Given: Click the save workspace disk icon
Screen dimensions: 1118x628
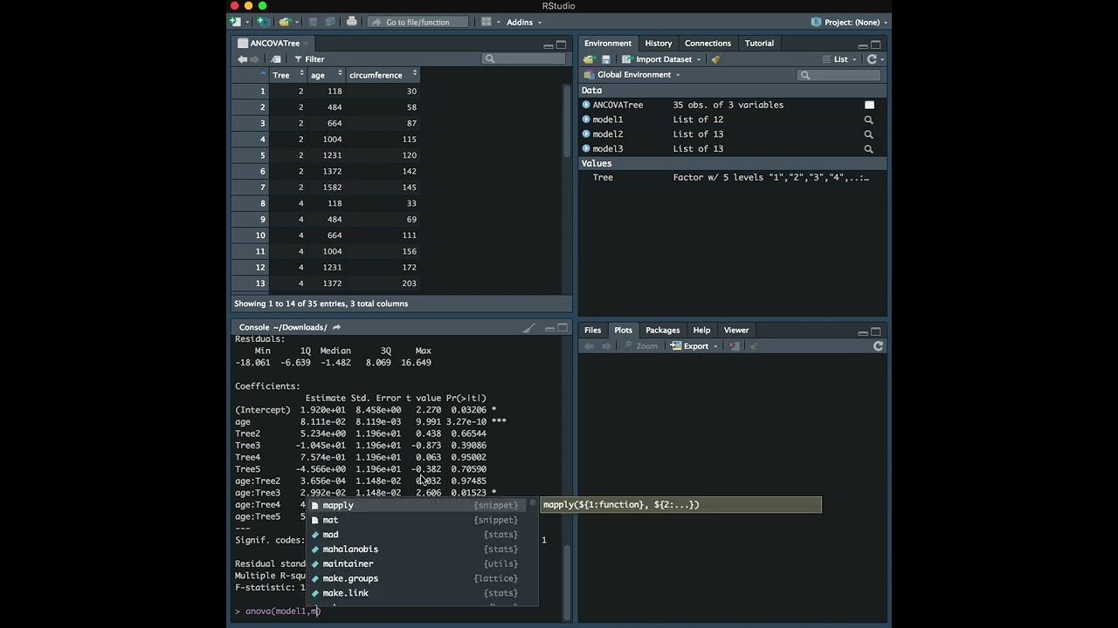Looking at the screenshot, I should pyautogui.click(x=605, y=59).
